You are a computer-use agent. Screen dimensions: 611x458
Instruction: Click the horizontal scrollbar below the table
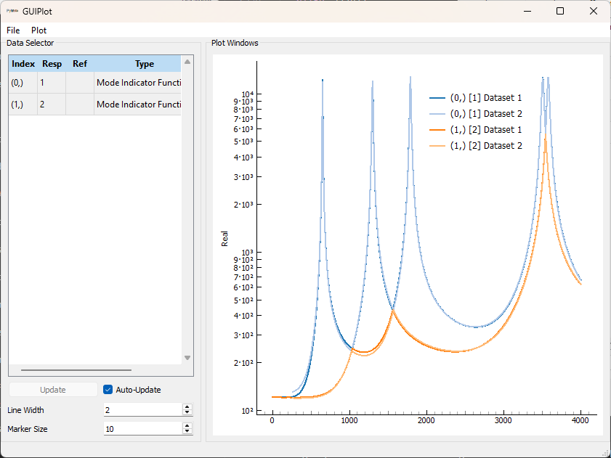point(76,369)
